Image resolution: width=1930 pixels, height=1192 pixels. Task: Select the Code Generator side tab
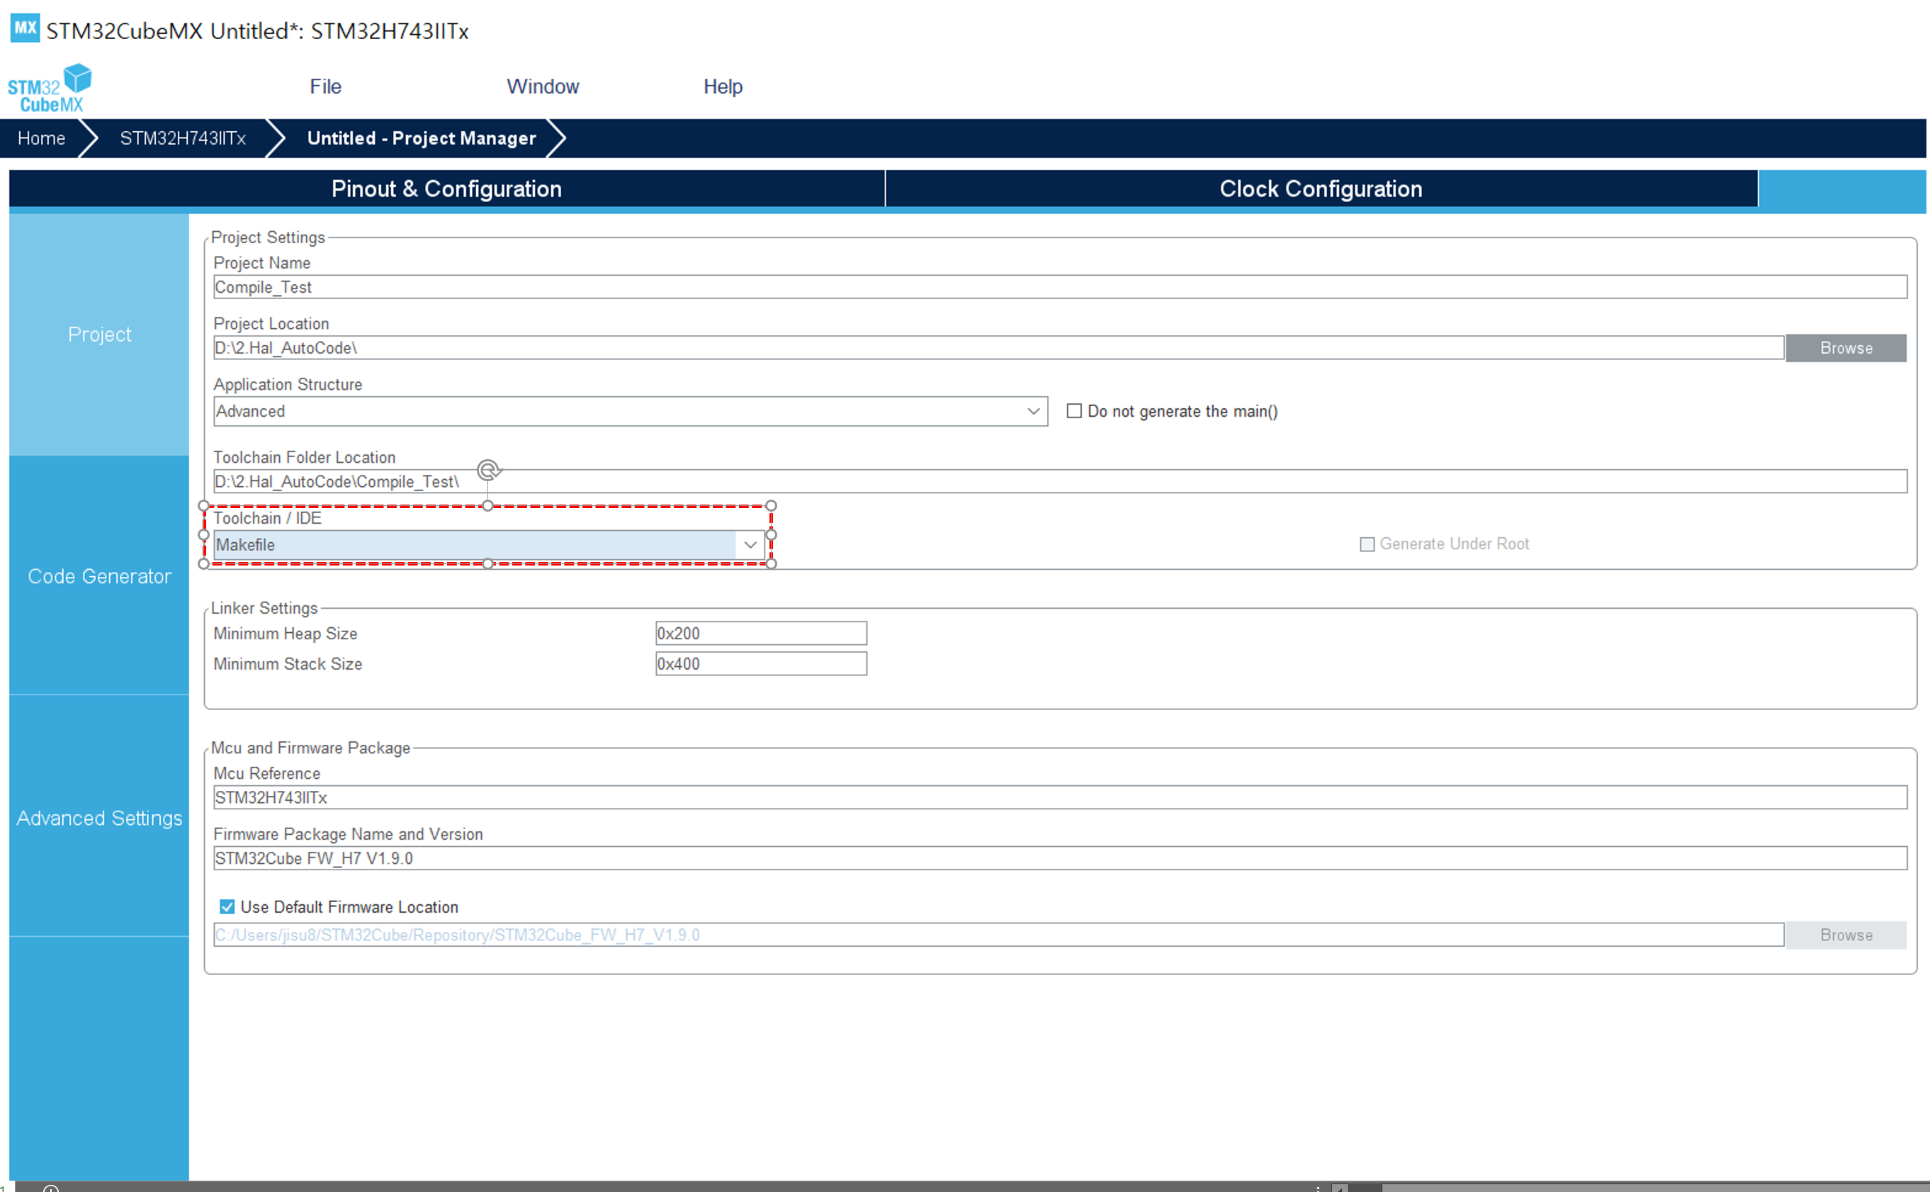click(99, 576)
